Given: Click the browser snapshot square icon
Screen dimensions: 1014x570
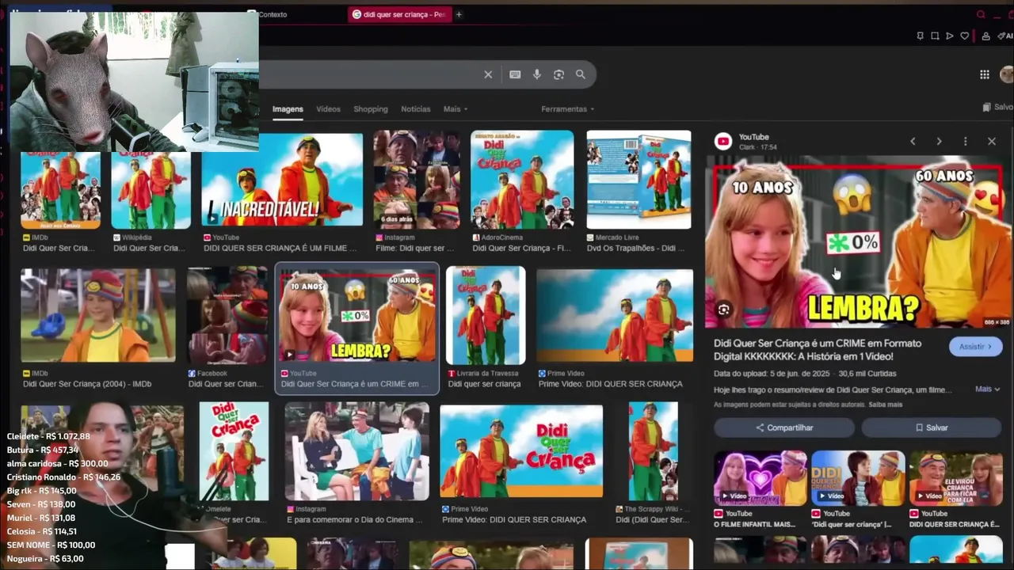Looking at the screenshot, I should (935, 36).
